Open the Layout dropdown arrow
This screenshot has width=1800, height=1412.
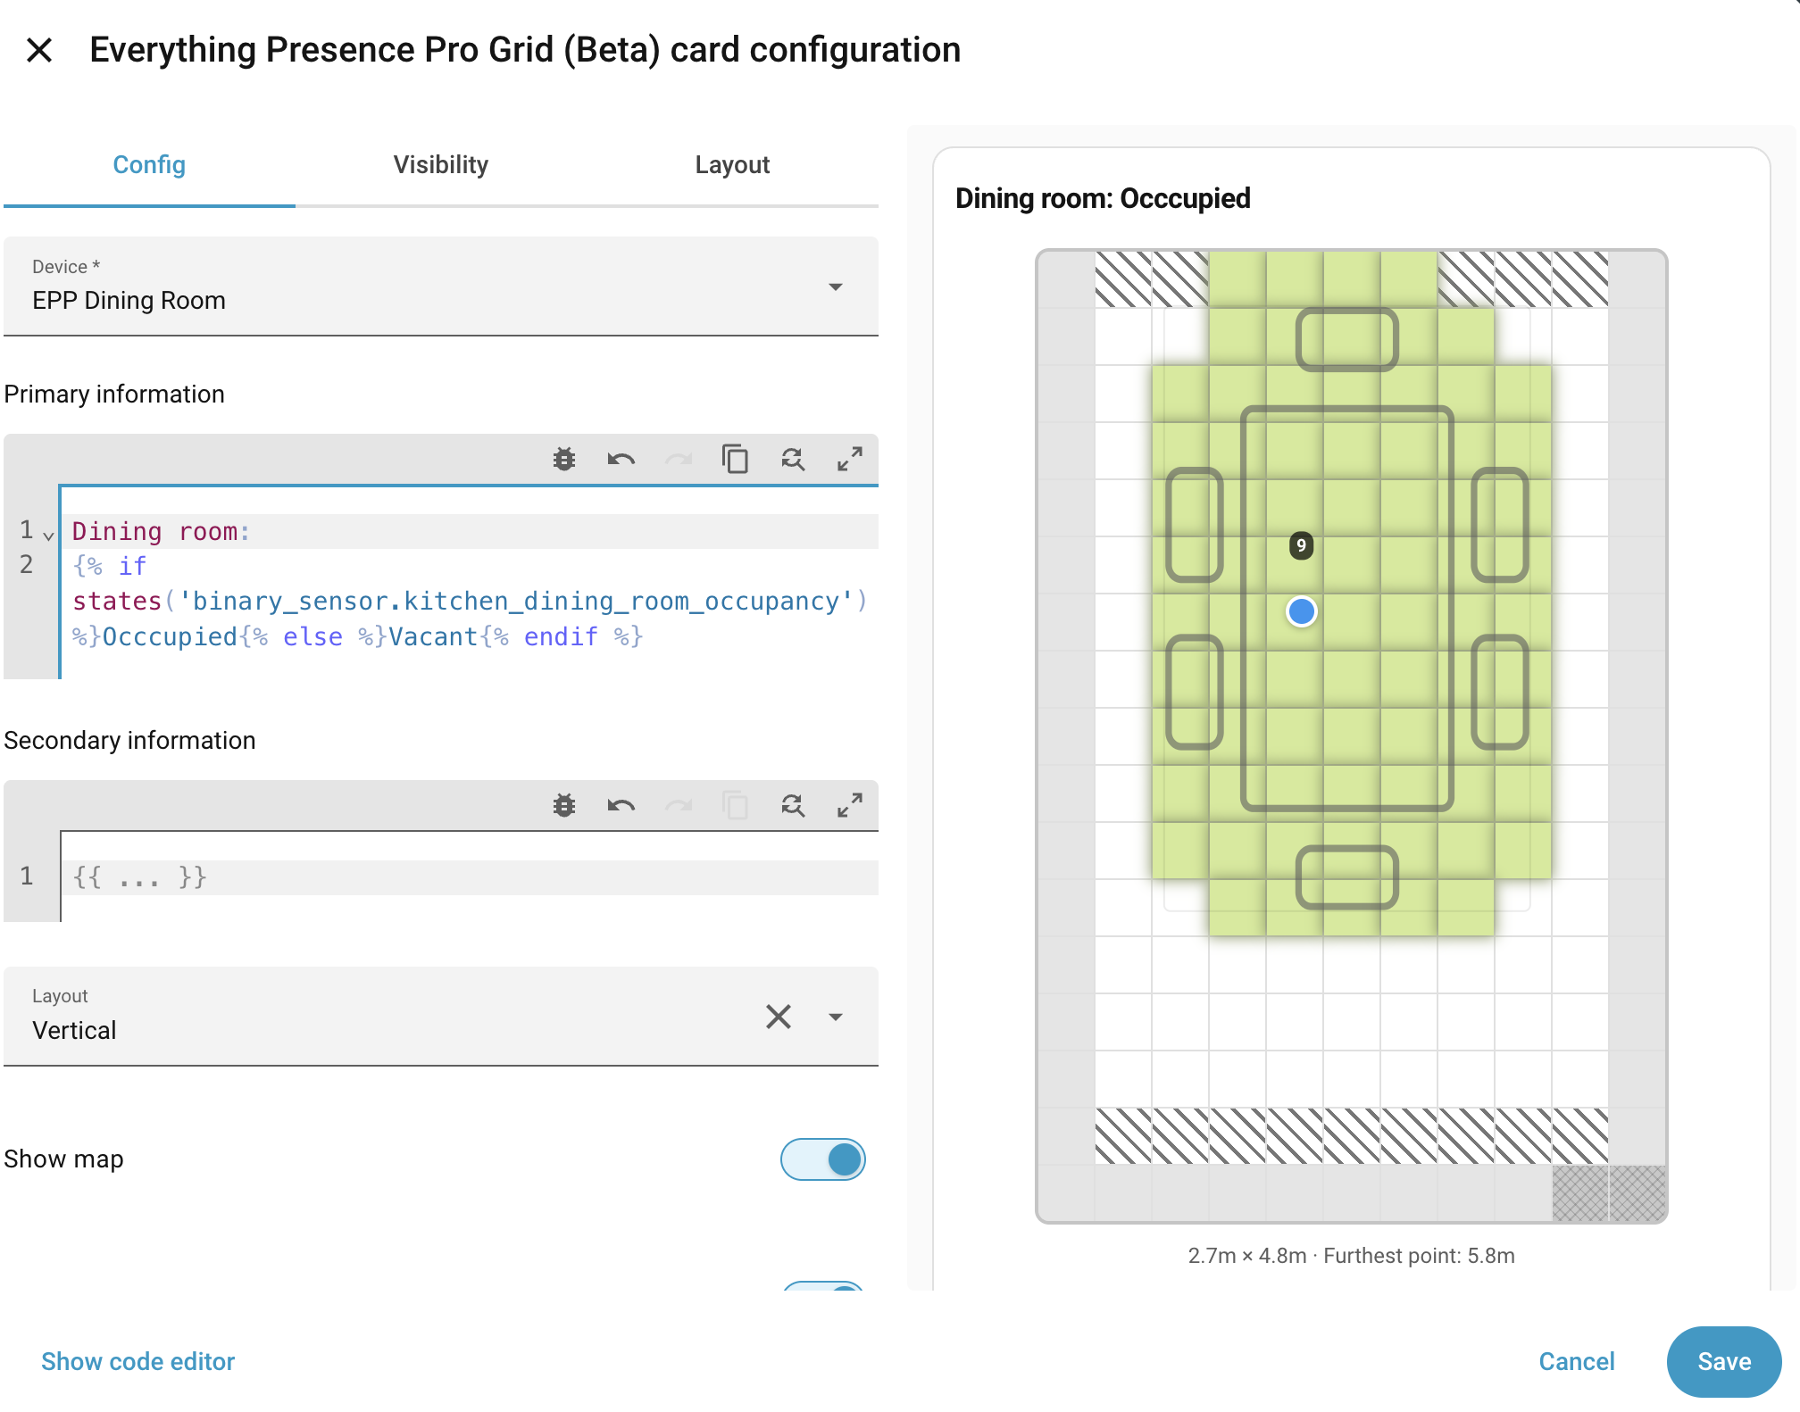[836, 1017]
